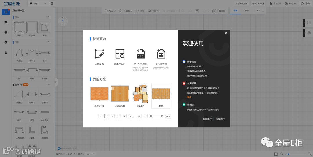This screenshot has width=313, height=157.
Task: Collapse the 门窗 section
Action: point(49,42)
